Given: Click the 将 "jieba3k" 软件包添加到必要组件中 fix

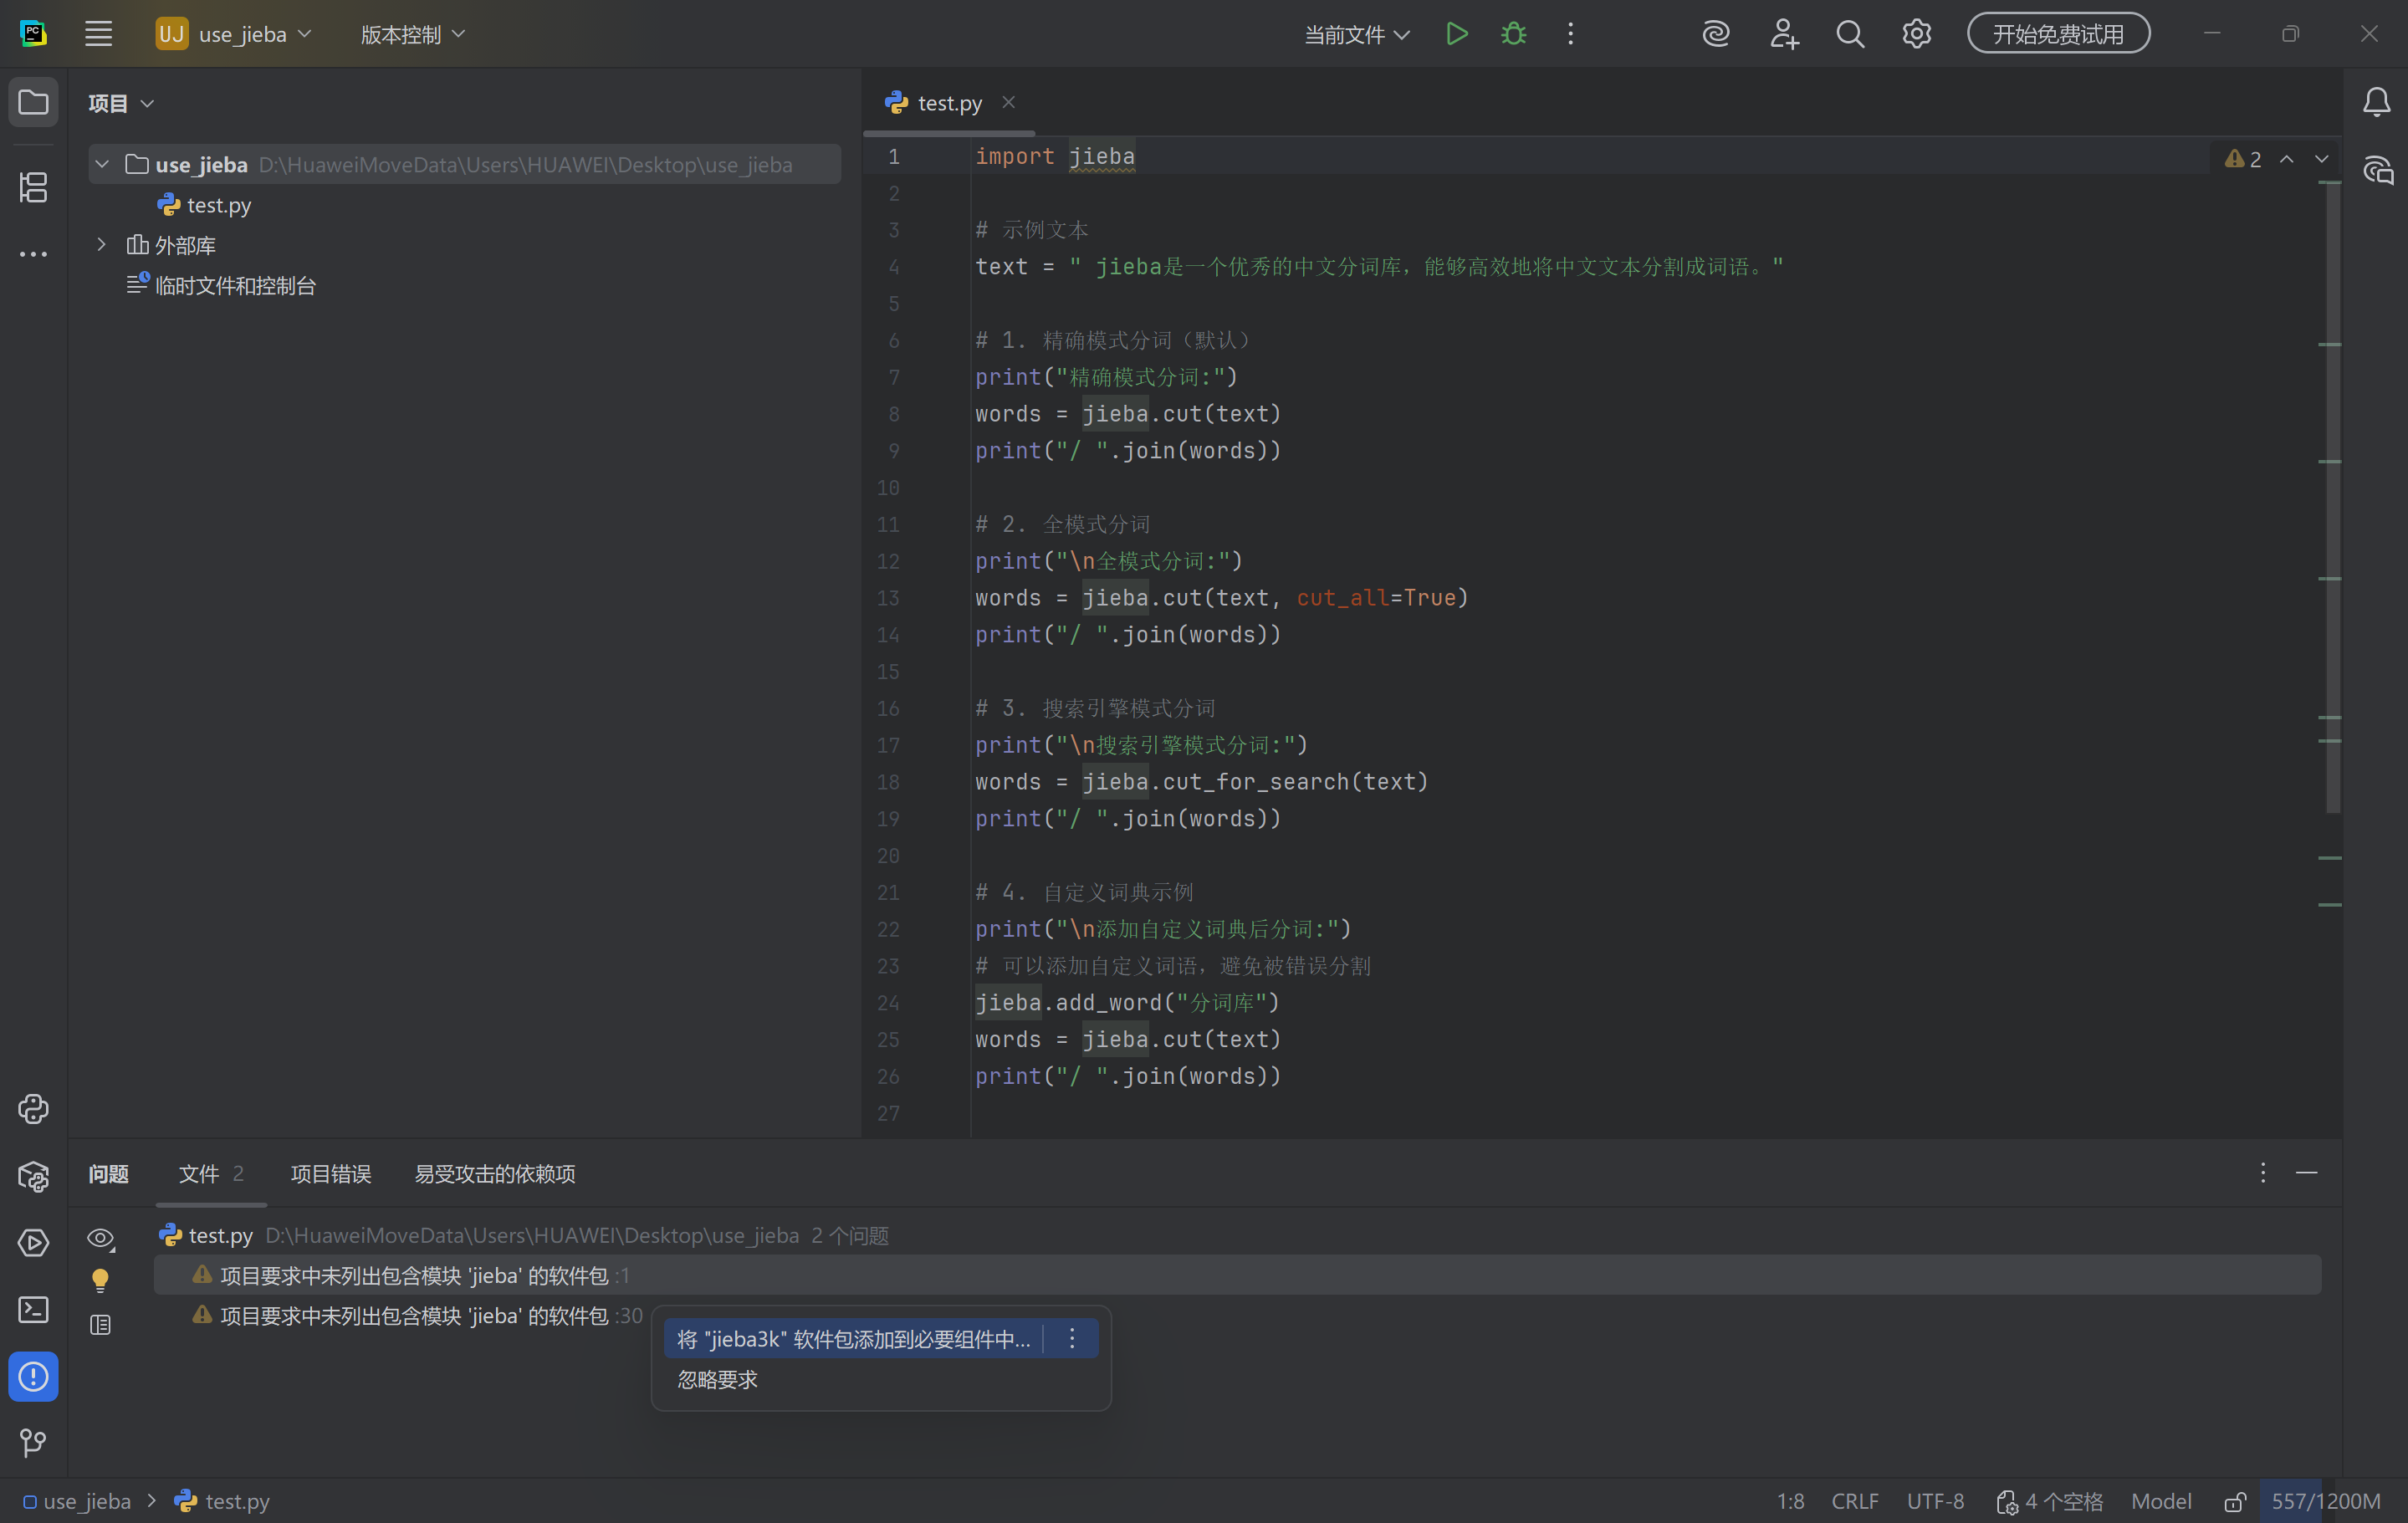Looking at the screenshot, I should [x=852, y=1339].
